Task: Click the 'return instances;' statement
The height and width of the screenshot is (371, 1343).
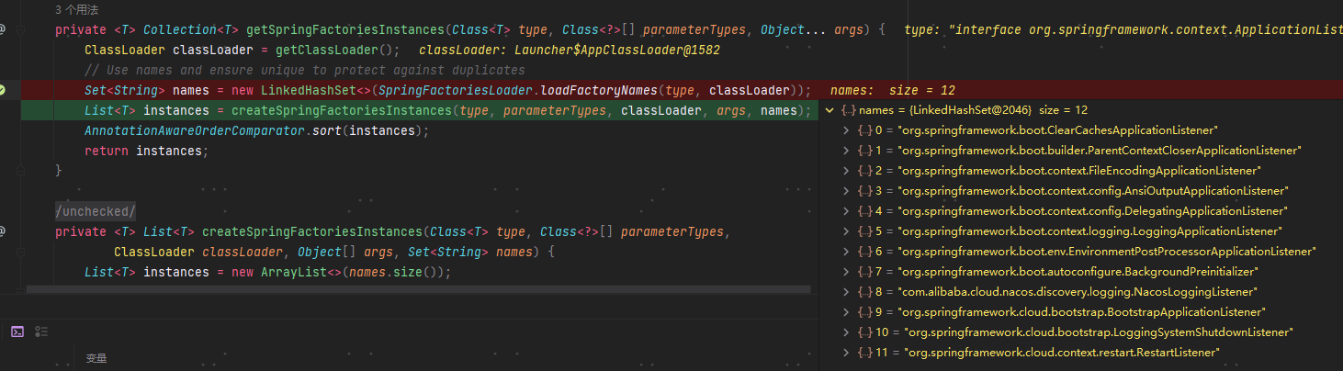Action: (x=147, y=151)
